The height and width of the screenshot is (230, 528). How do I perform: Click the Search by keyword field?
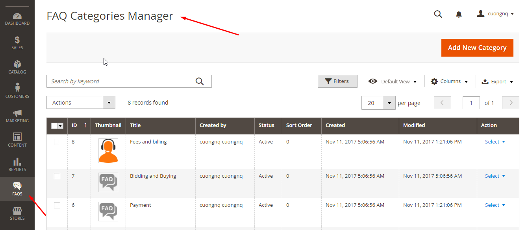coord(121,81)
